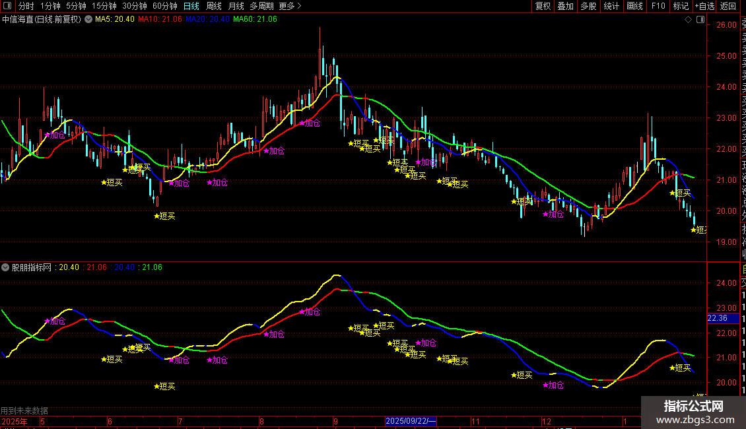The width and height of the screenshot is (746, 429).
Task: Click the MA60 green legend label
Action: coord(255,20)
